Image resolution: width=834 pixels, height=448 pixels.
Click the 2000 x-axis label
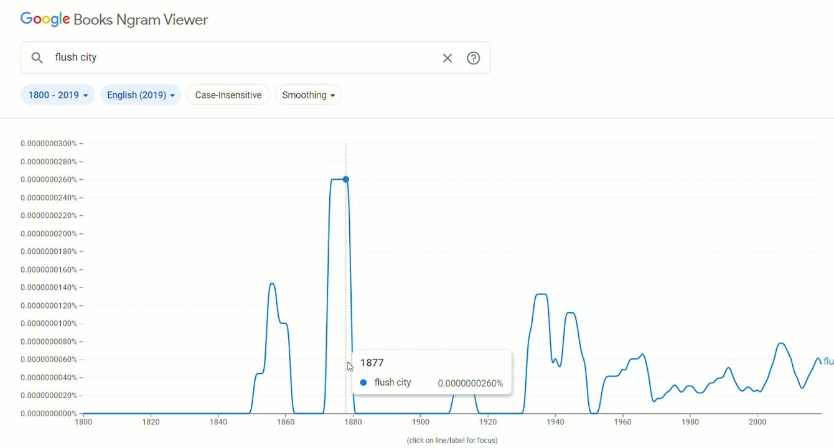(757, 422)
